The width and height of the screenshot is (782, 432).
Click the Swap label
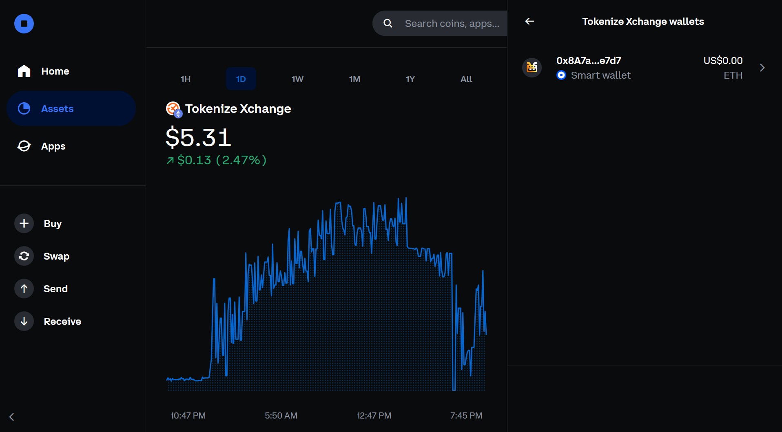(x=56, y=256)
